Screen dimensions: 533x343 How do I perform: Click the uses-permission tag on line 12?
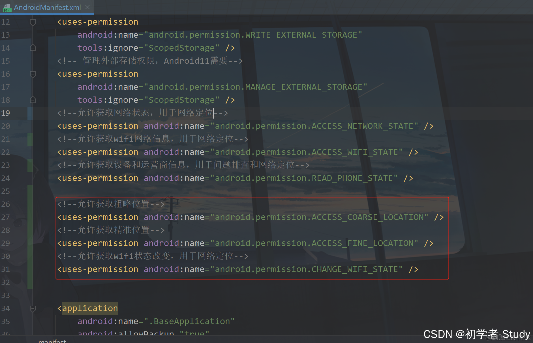(x=98, y=22)
